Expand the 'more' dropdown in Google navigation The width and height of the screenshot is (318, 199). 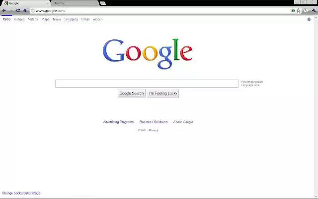point(98,19)
